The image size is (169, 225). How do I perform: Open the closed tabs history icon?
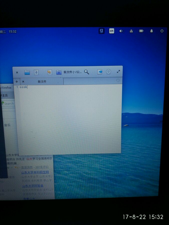(118, 81)
